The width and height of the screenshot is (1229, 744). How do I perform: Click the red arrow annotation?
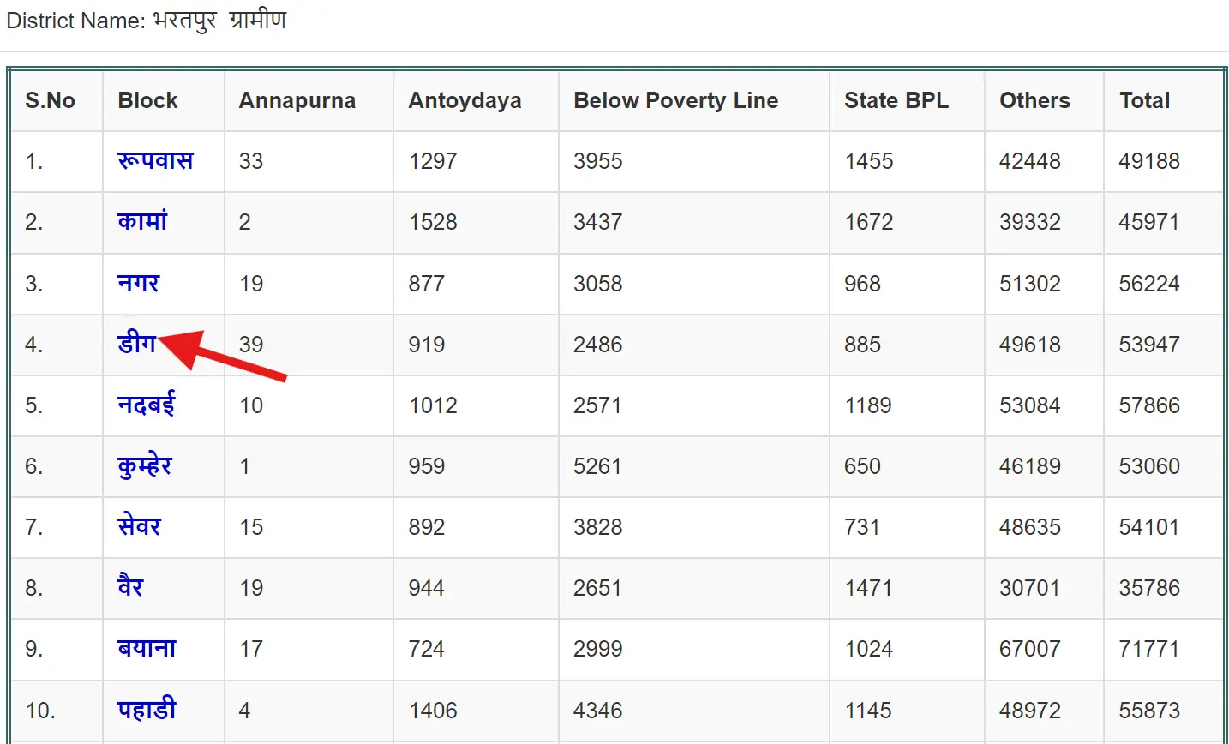point(223,352)
